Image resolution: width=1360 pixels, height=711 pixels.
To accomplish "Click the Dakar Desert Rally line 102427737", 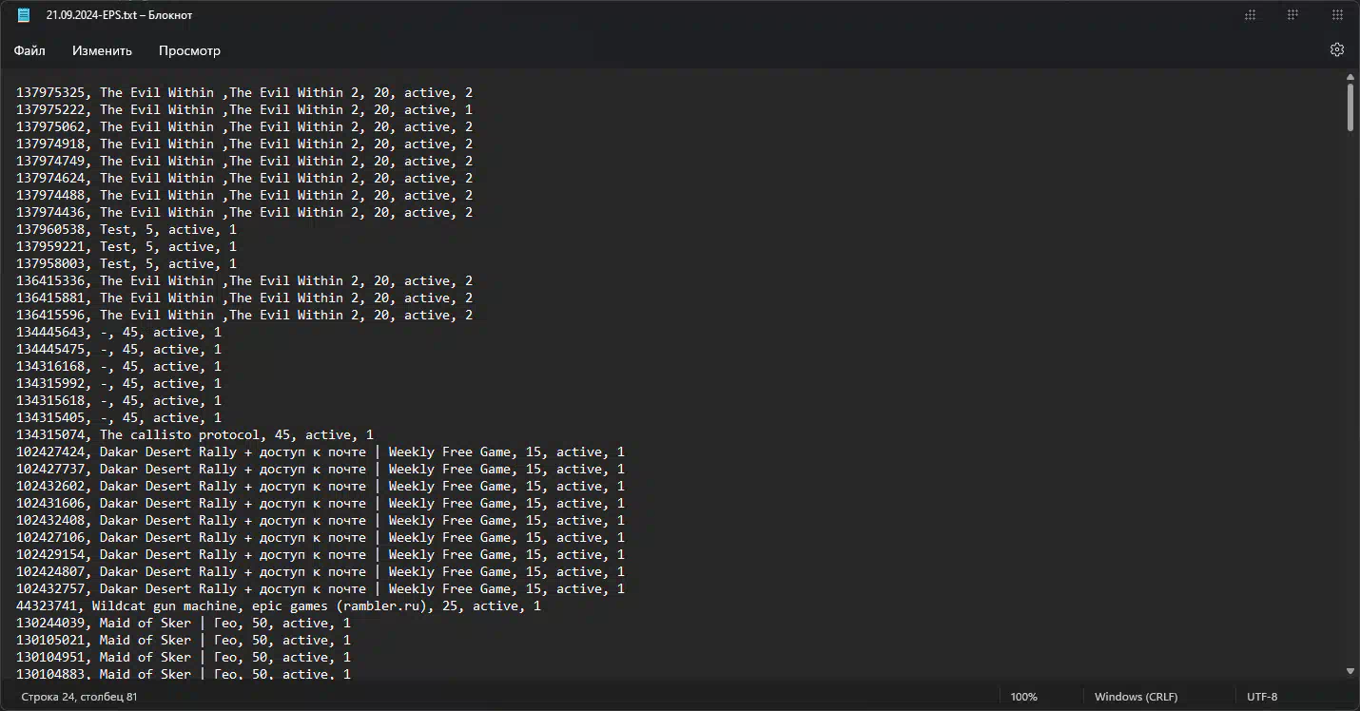I will pos(321,469).
